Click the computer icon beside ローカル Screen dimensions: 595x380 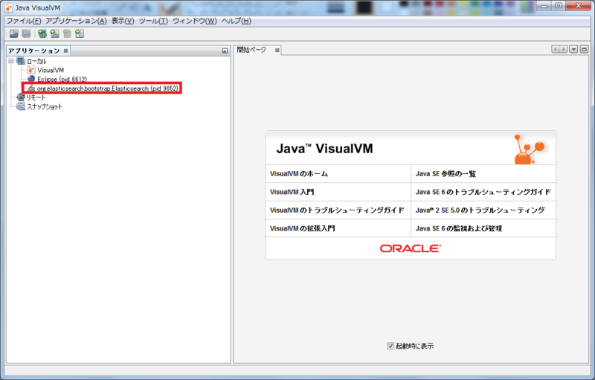pos(21,61)
